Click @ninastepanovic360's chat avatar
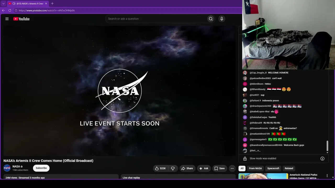Image resolution: width=335 pixels, height=188 pixels. click(x=245, y=106)
